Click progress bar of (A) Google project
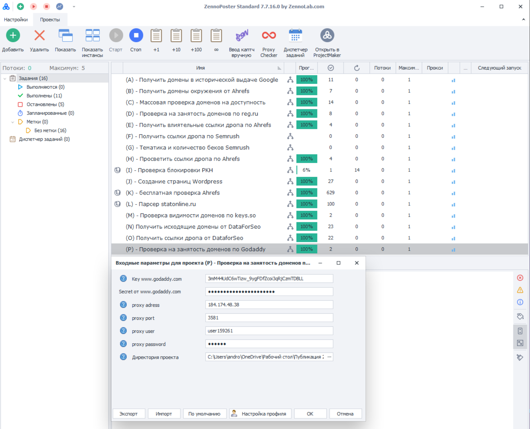 point(307,80)
